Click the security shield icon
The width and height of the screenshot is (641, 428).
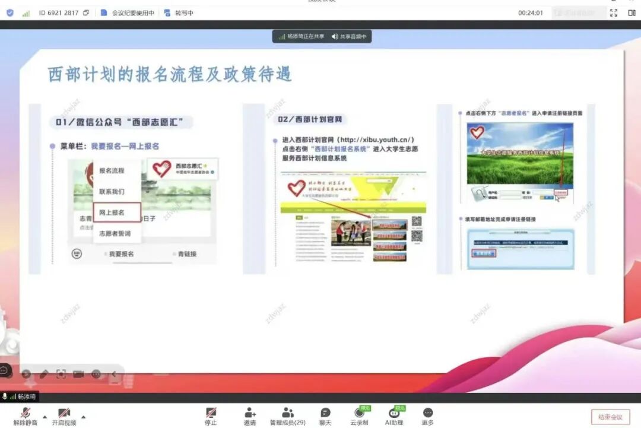10,12
